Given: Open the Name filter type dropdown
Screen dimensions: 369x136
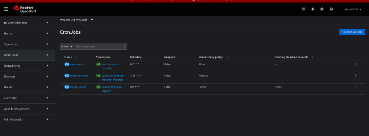Looking at the screenshot, I should point(67,47).
